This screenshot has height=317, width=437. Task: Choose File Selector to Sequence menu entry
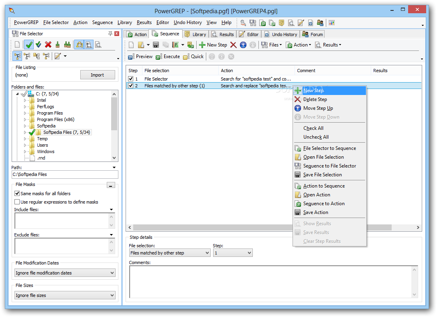[x=330, y=148]
